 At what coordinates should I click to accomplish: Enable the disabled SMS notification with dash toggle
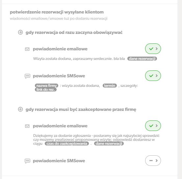coord(151,161)
